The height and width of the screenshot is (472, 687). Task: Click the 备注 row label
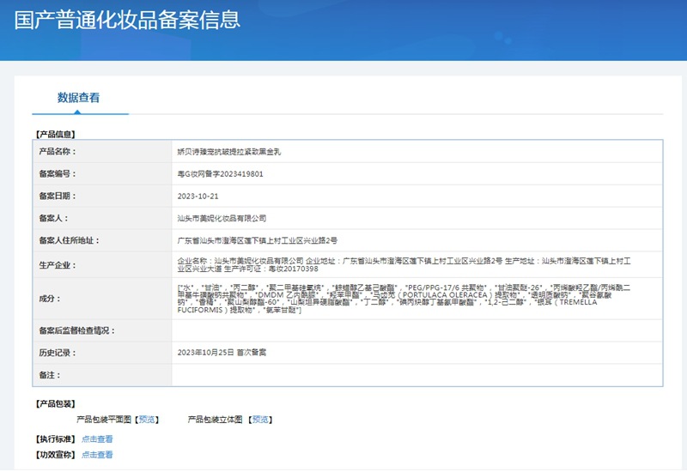pyautogui.click(x=50, y=375)
